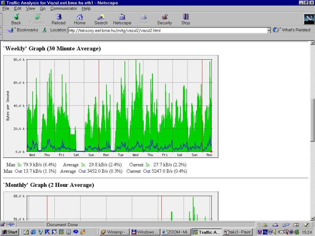The image size is (315, 236).
Task: Open Search from the toolbar
Action: [101, 19]
